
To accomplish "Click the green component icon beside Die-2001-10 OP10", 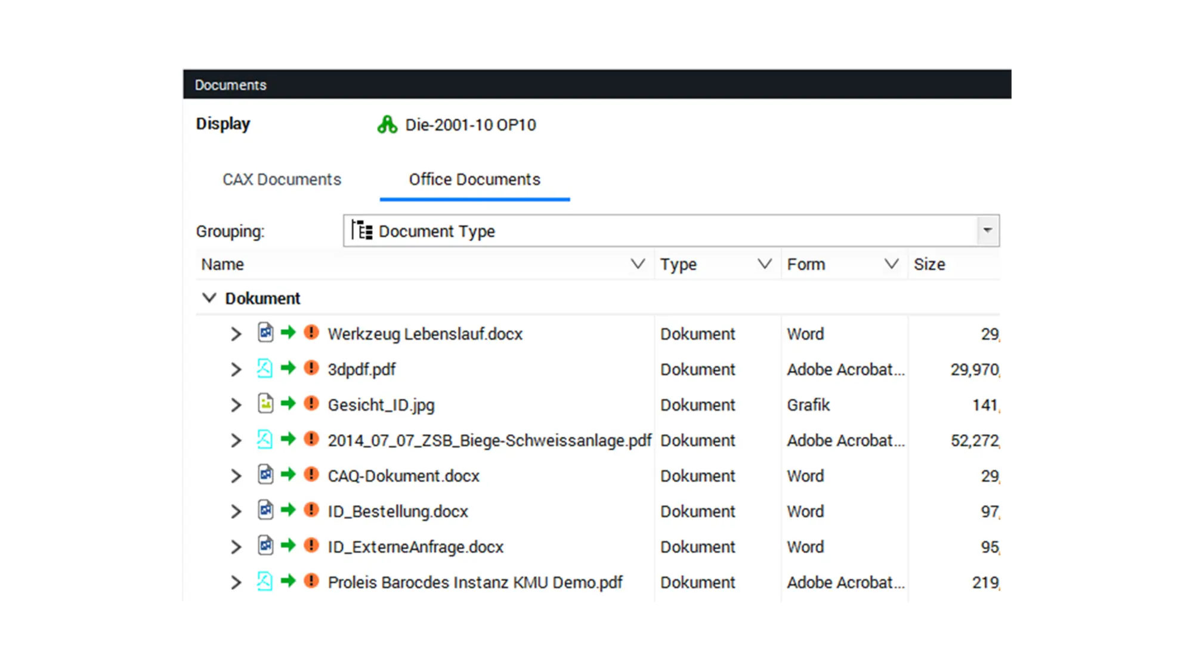I will pos(387,125).
